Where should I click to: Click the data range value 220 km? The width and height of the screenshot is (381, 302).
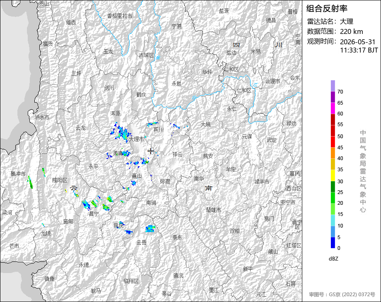coord(351,31)
